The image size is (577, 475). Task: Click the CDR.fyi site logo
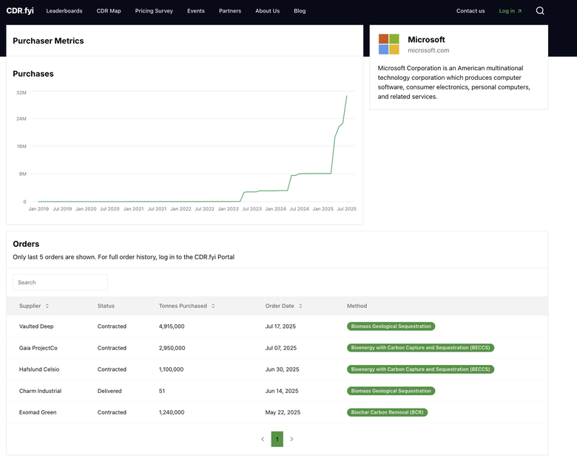(20, 11)
